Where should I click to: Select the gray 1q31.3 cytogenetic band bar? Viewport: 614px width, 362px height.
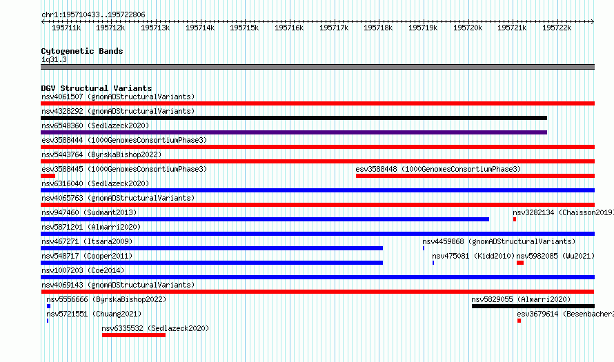pyautogui.click(x=317, y=67)
